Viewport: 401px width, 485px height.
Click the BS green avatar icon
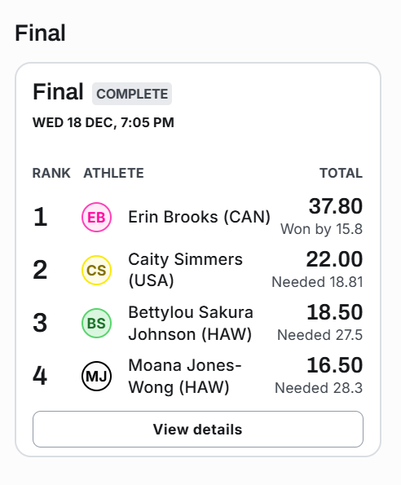pyautogui.click(x=96, y=323)
